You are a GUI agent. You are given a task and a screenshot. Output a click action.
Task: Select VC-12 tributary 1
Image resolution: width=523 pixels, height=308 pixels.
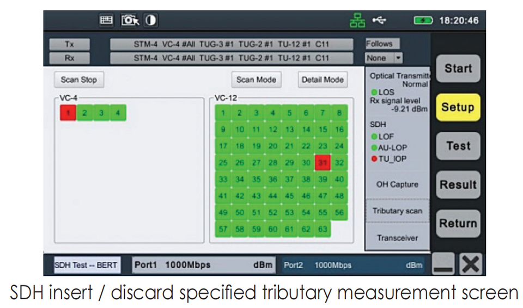[223, 113]
